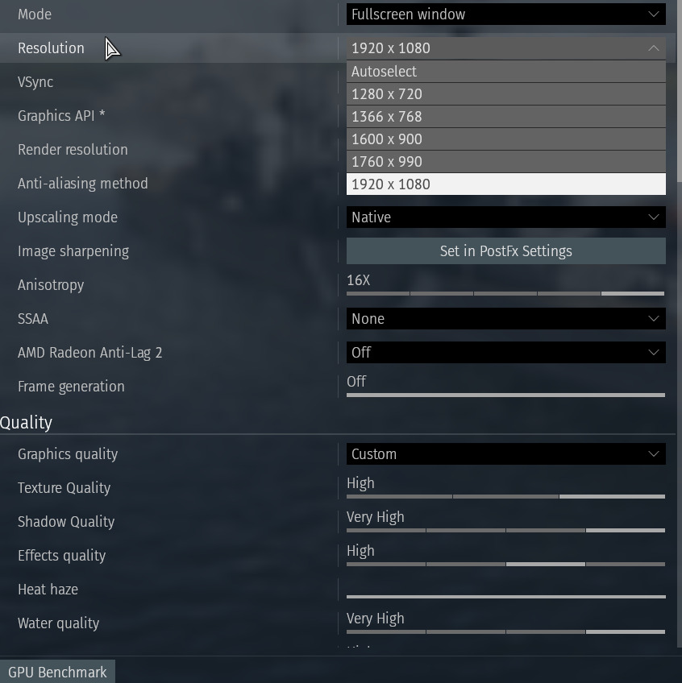
Task: Expand the Upscaling mode dropdown
Action: pos(505,217)
